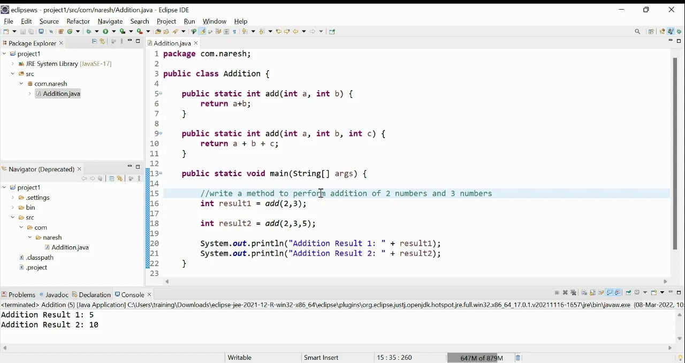
Task: Click Collapse All icon in Navigator view
Action: pos(112,178)
